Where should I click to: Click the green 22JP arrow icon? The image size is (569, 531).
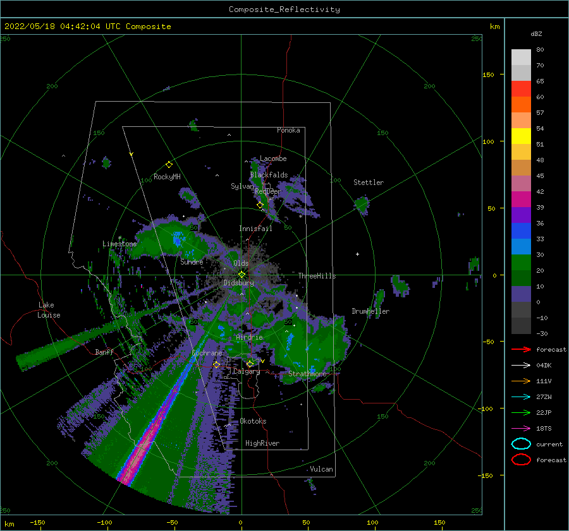tap(521, 412)
